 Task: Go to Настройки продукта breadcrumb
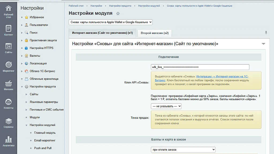[x=120, y=6]
